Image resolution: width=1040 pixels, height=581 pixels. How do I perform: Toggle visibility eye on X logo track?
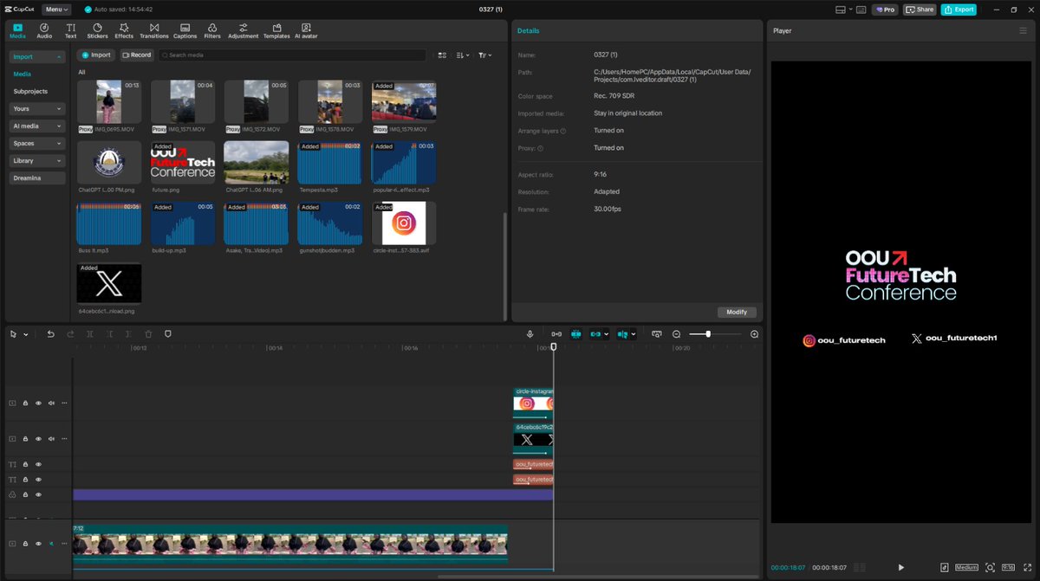pos(38,439)
